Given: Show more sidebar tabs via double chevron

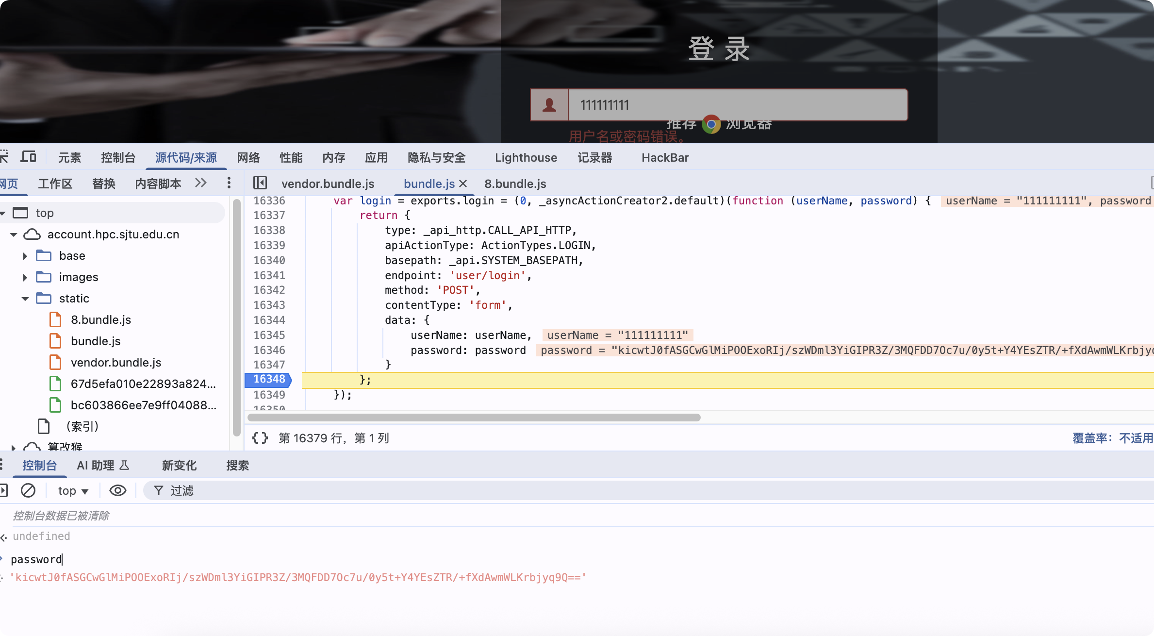Looking at the screenshot, I should (200, 183).
